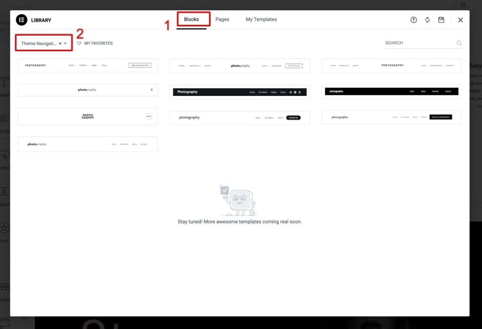Select the PHOTO GRAPHY template with round MENU button

pos(88,116)
